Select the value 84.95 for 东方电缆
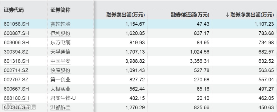Viewport: 277px width, 112px height. coord(203,43)
